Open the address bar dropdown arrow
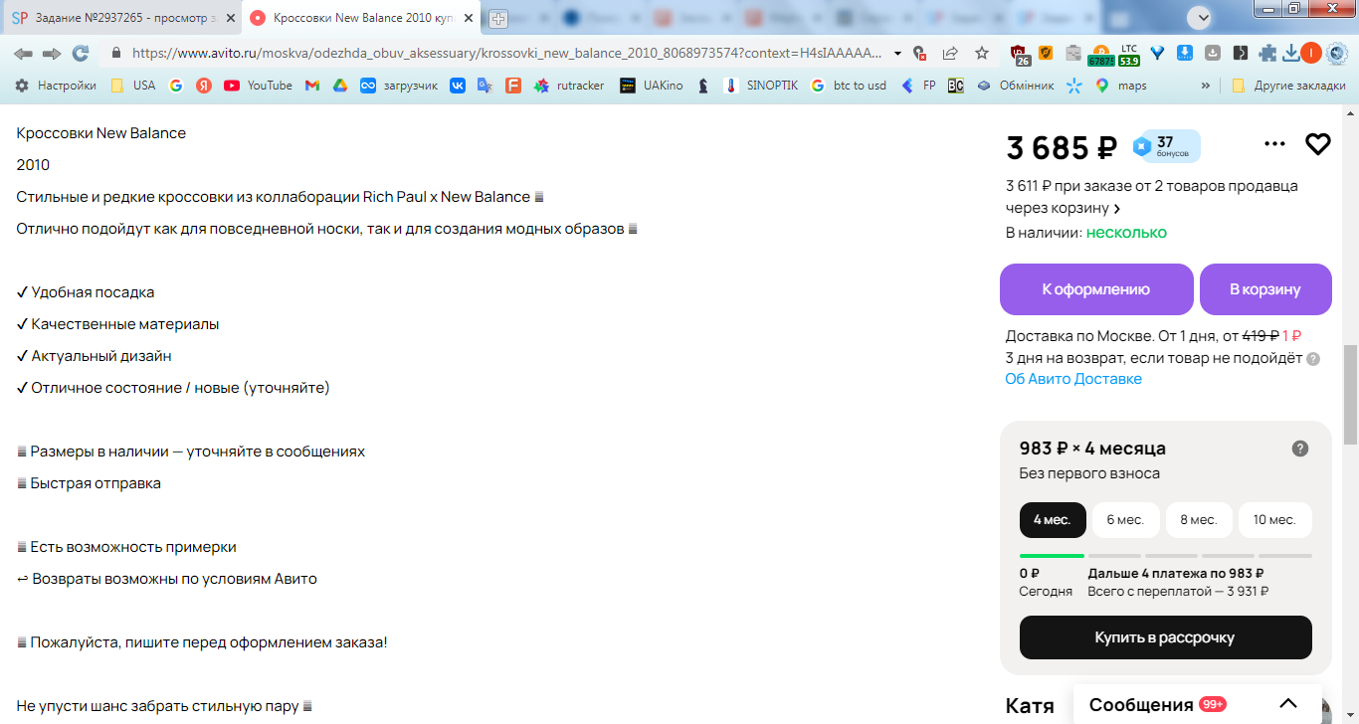The height and width of the screenshot is (724, 1359). (x=897, y=53)
